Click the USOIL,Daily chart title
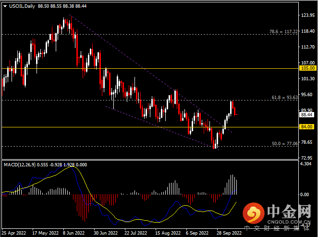The width and height of the screenshot is (318, 237). coord(22,6)
